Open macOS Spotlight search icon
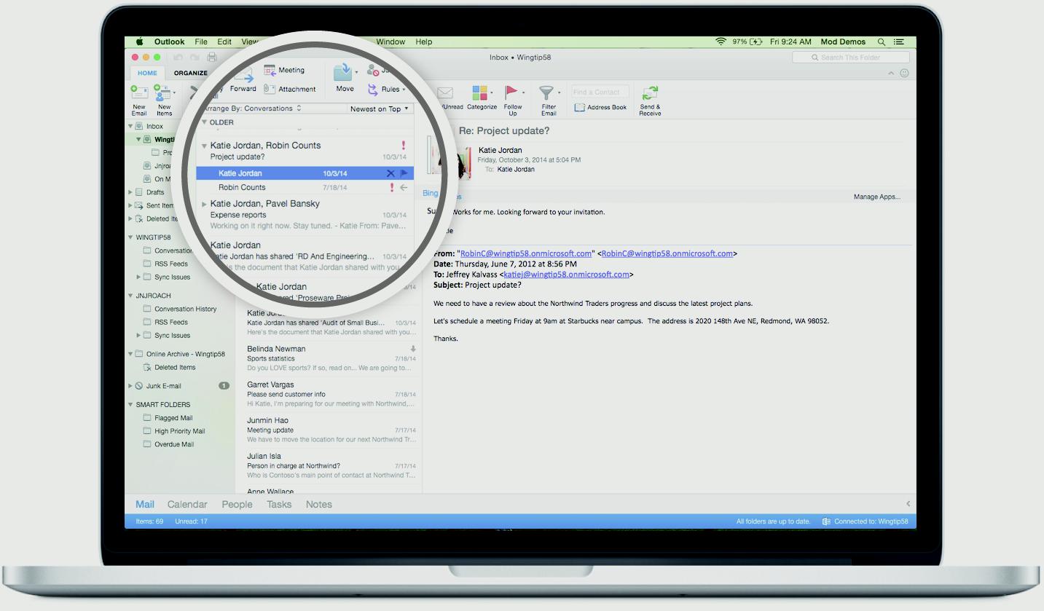Screen dimensions: 1044x611 pos(882,42)
